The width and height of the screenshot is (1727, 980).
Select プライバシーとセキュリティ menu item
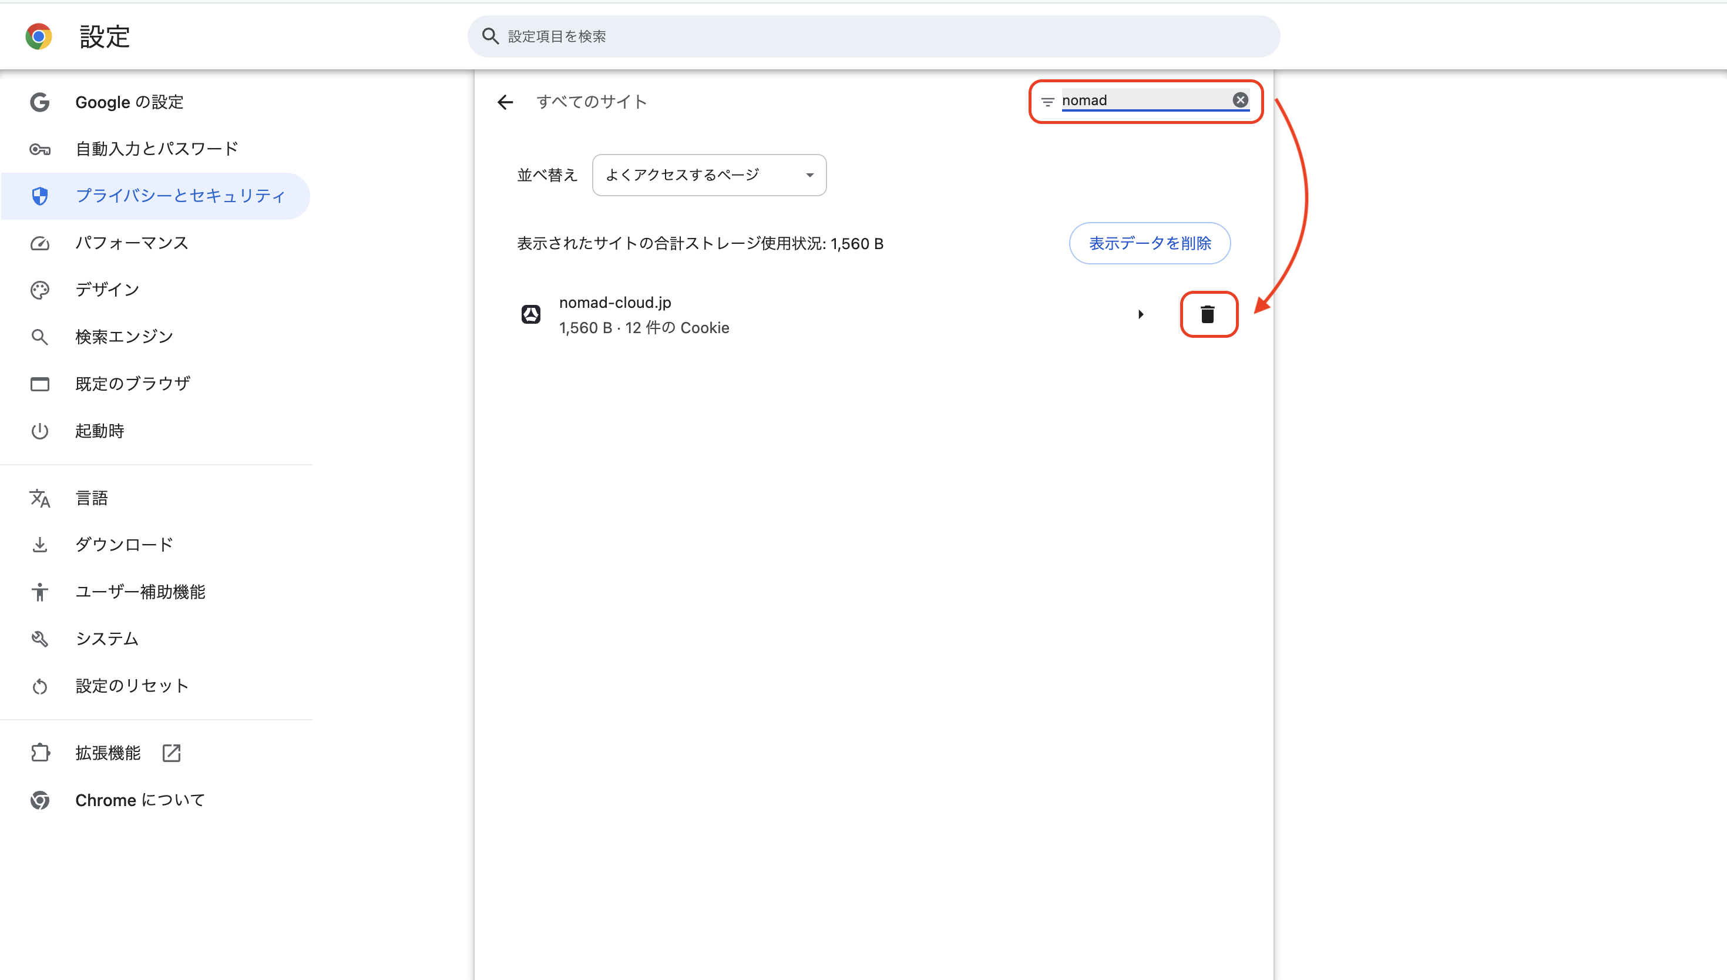156,196
